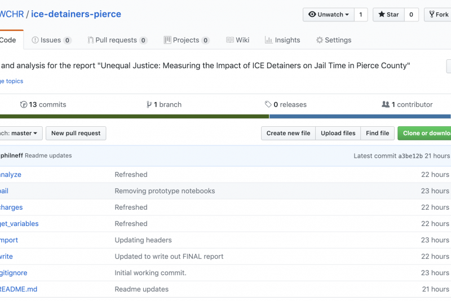This screenshot has height=301, width=451.
Task: Click the Pull requests merge icon
Action: click(90, 40)
